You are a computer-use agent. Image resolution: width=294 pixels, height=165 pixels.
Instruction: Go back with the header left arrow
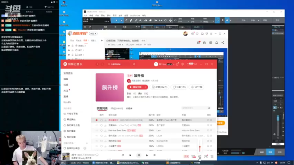(x=97, y=64)
